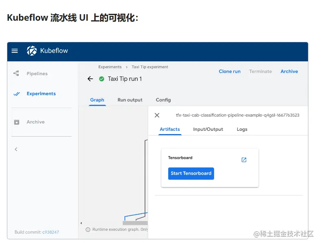Viewport: 321px width, 245px height.
Task: Click the Tensorboard card heading
Action: (x=180, y=158)
